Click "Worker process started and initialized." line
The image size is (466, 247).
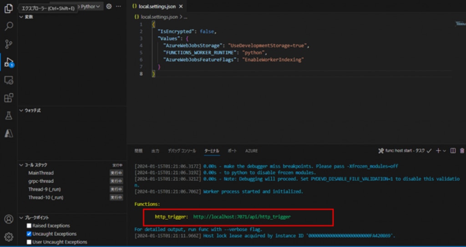(253, 192)
